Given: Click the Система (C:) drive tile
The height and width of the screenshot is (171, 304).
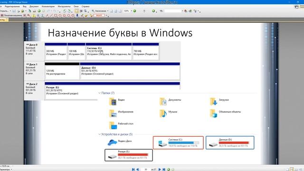Looking at the screenshot, I should pos(178,142).
